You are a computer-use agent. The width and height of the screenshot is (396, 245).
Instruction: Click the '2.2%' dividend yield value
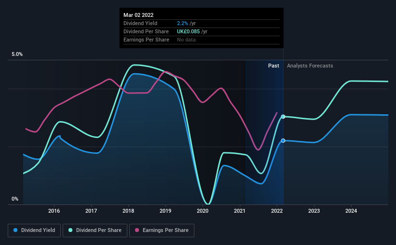coord(182,23)
